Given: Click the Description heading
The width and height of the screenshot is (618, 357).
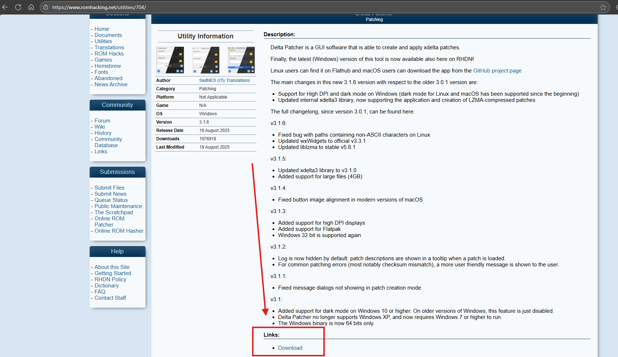Looking at the screenshot, I should pos(279,34).
